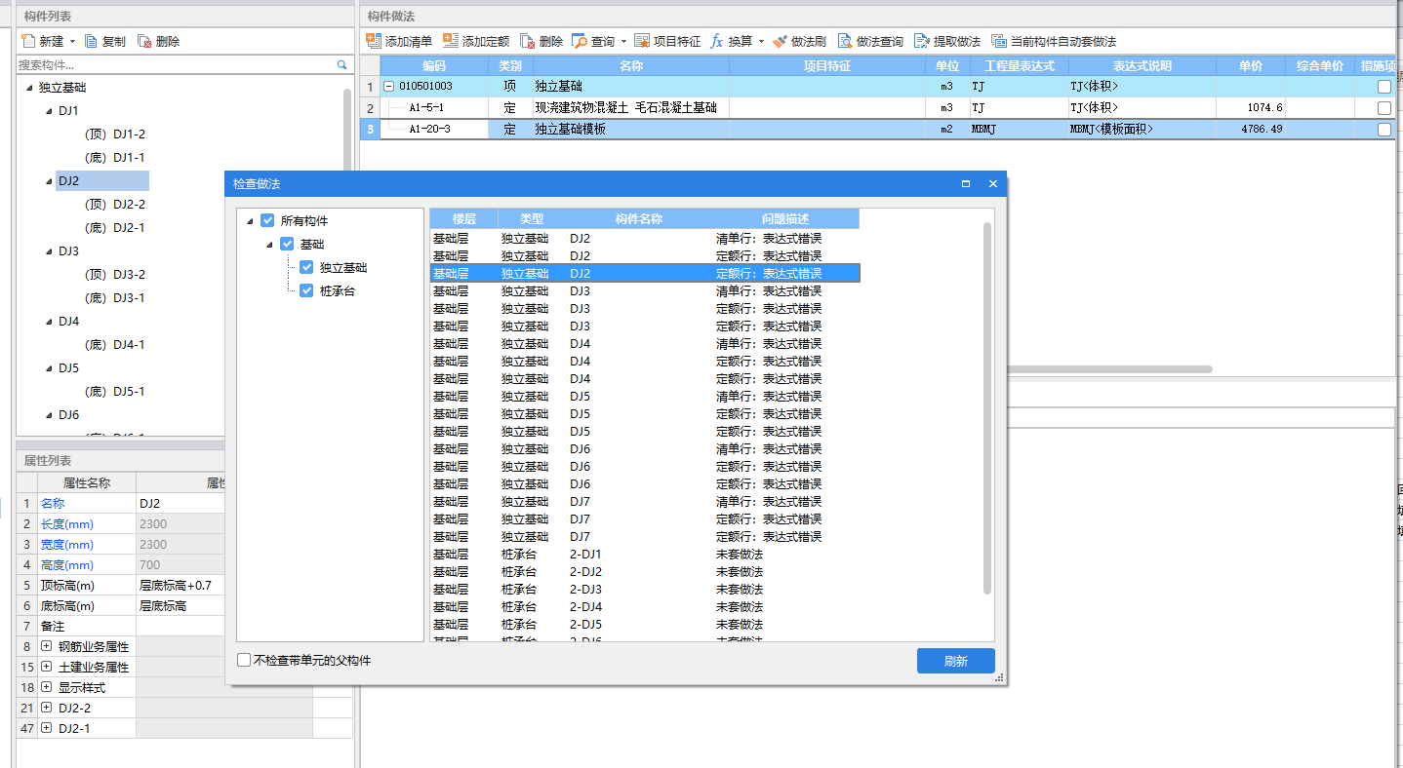Close the 检查做法 dialog
Viewport: 1403px width, 768px height.
pyautogui.click(x=993, y=183)
